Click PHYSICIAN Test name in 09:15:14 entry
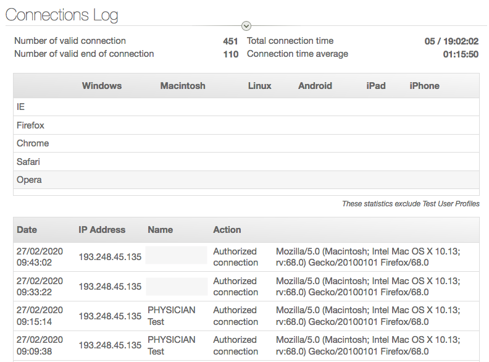Image resolution: width=489 pixels, height=362 pixels. pyautogui.click(x=171, y=316)
